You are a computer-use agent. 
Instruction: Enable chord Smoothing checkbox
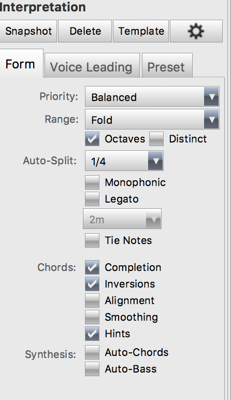click(92, 317)
